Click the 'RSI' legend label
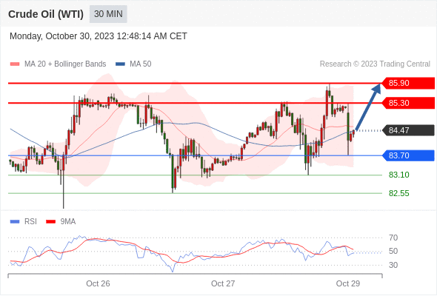 click(30, 222)
